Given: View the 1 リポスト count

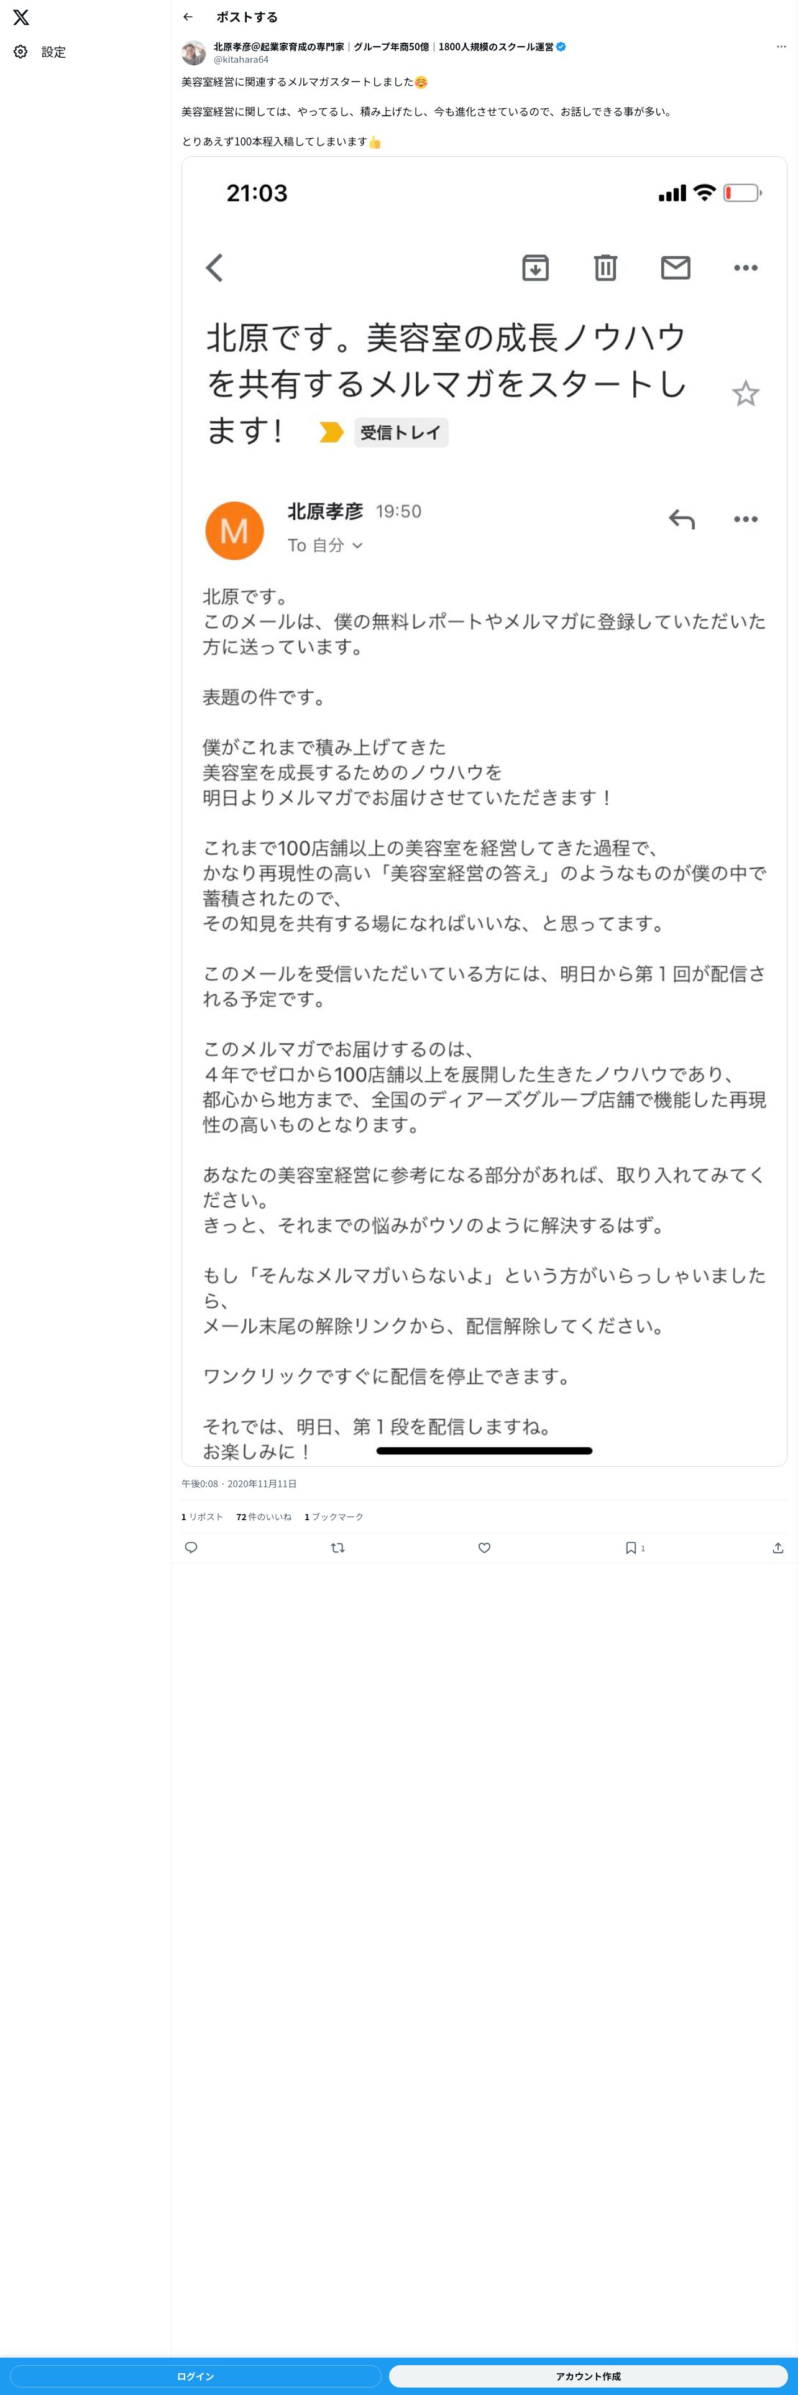Looking at the screenshot, I should tap(203, 1516).
